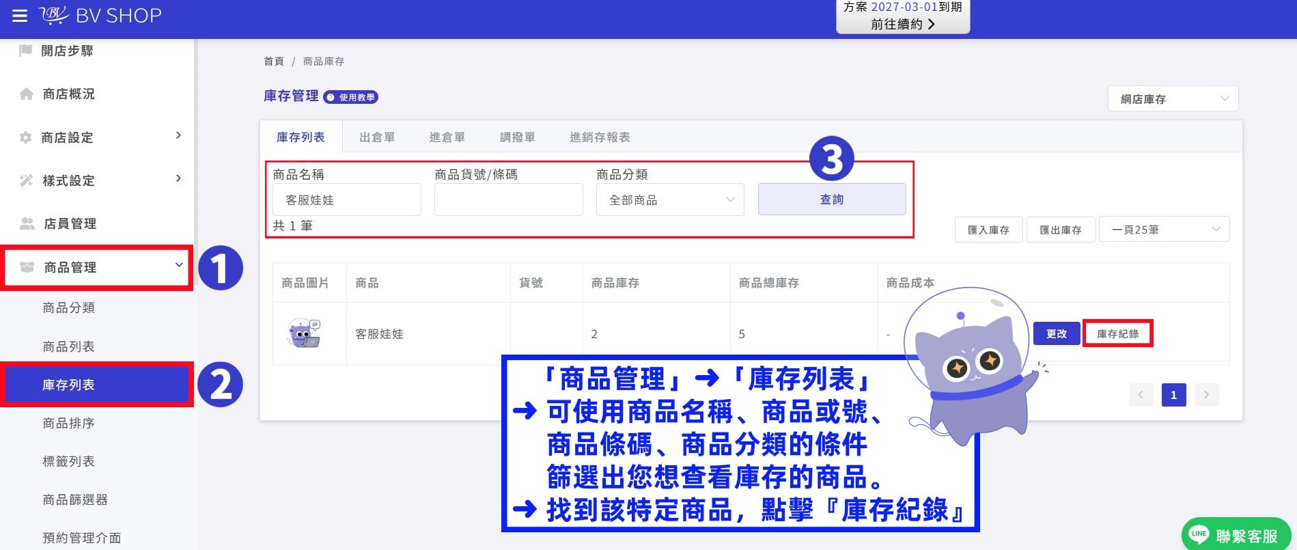This screenshot has width=1297, height=550.
Task: Open the hamburger menu icon
Action: tap(20, 15)
